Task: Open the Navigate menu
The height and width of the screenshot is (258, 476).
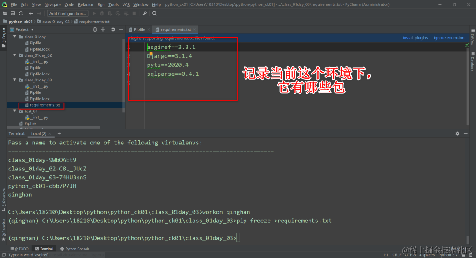Action: [x=52, y=4]
